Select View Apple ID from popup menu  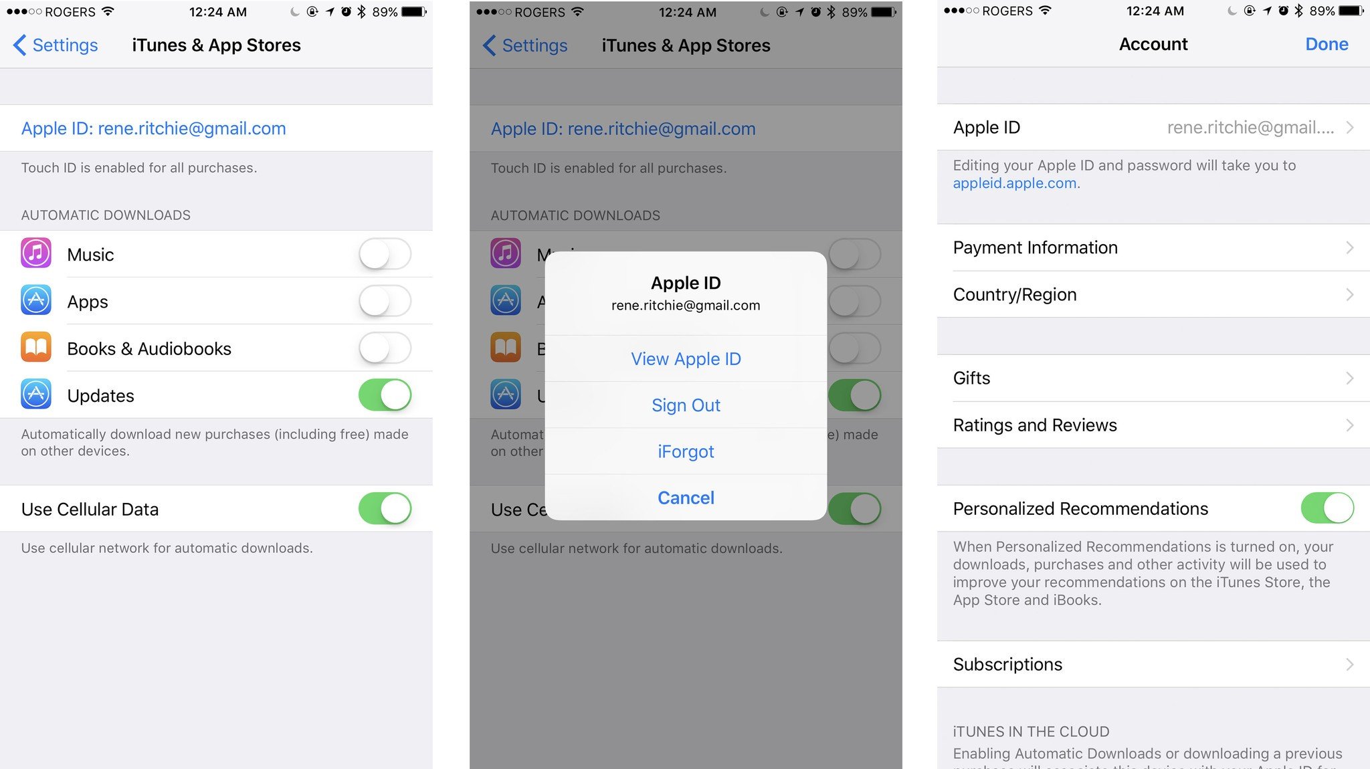click(686, 358)
